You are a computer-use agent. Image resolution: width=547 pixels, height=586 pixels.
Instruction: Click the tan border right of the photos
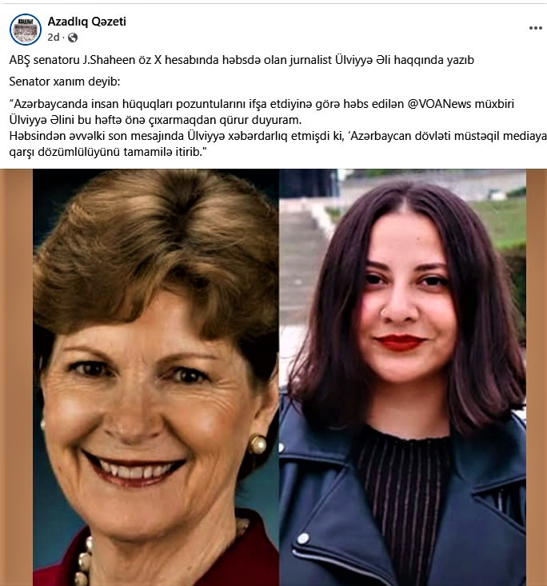[x=537, y=377]
